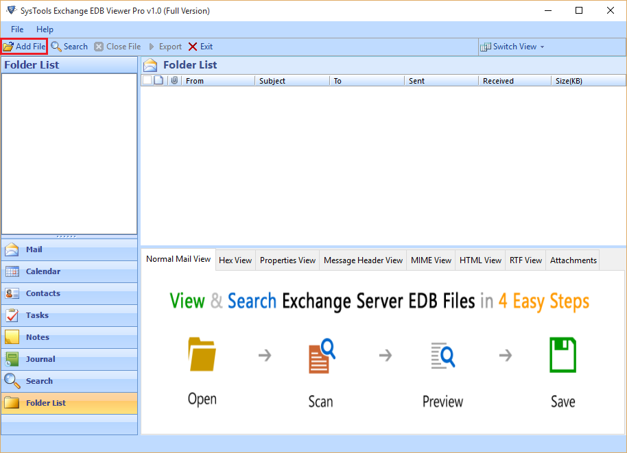Viewport: 627px width, 453px height.
Task: Click the Preview step icon
Action: (x=442, y=355)
